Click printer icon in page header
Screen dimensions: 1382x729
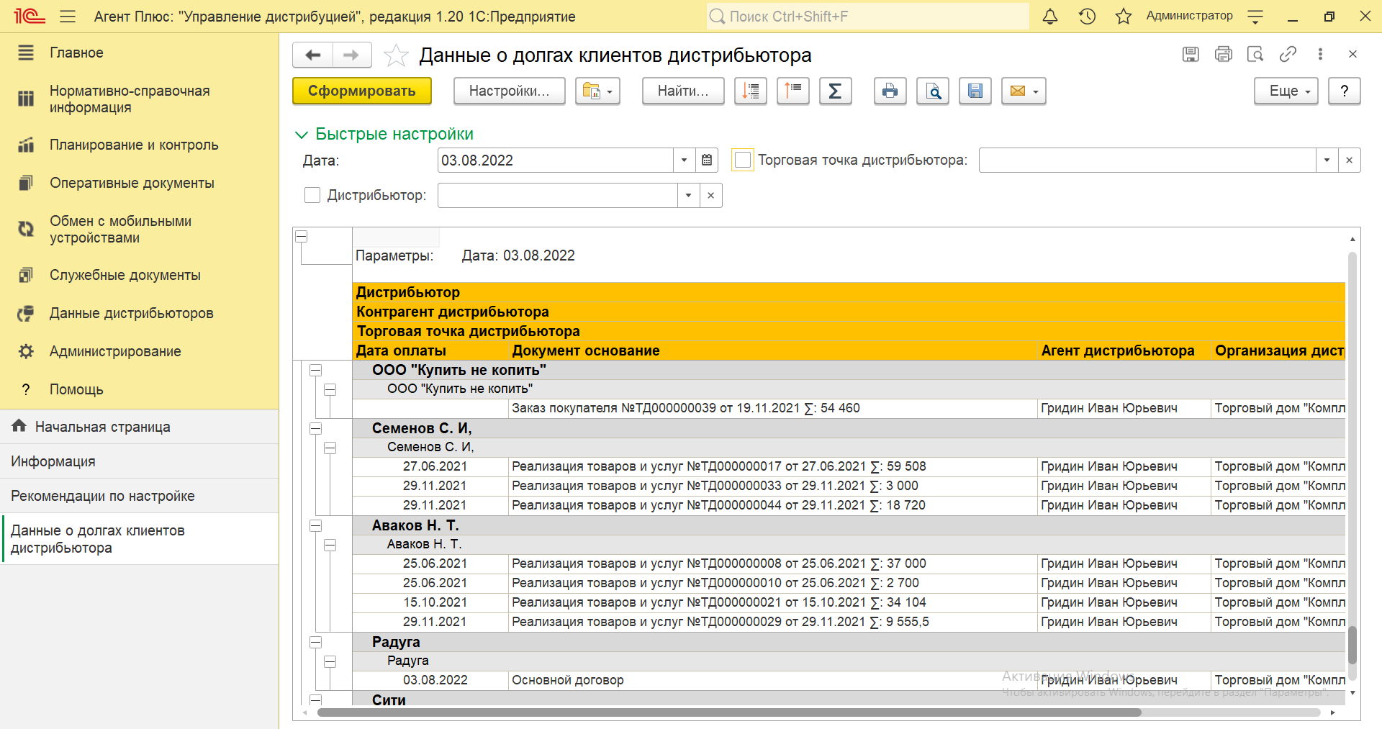[x=1223, y=54]
